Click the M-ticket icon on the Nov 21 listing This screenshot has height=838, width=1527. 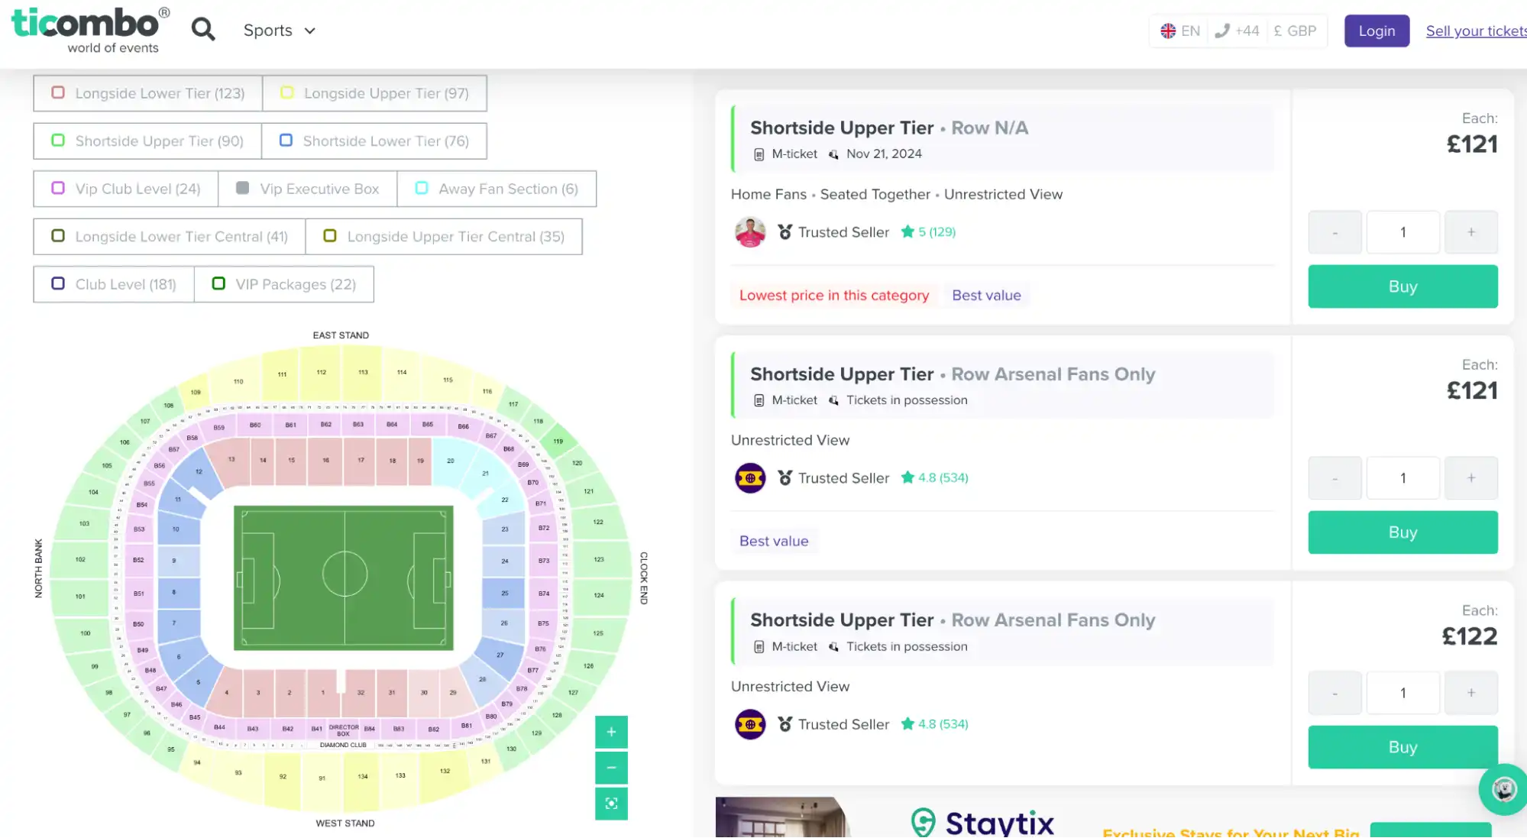[757, 154]
